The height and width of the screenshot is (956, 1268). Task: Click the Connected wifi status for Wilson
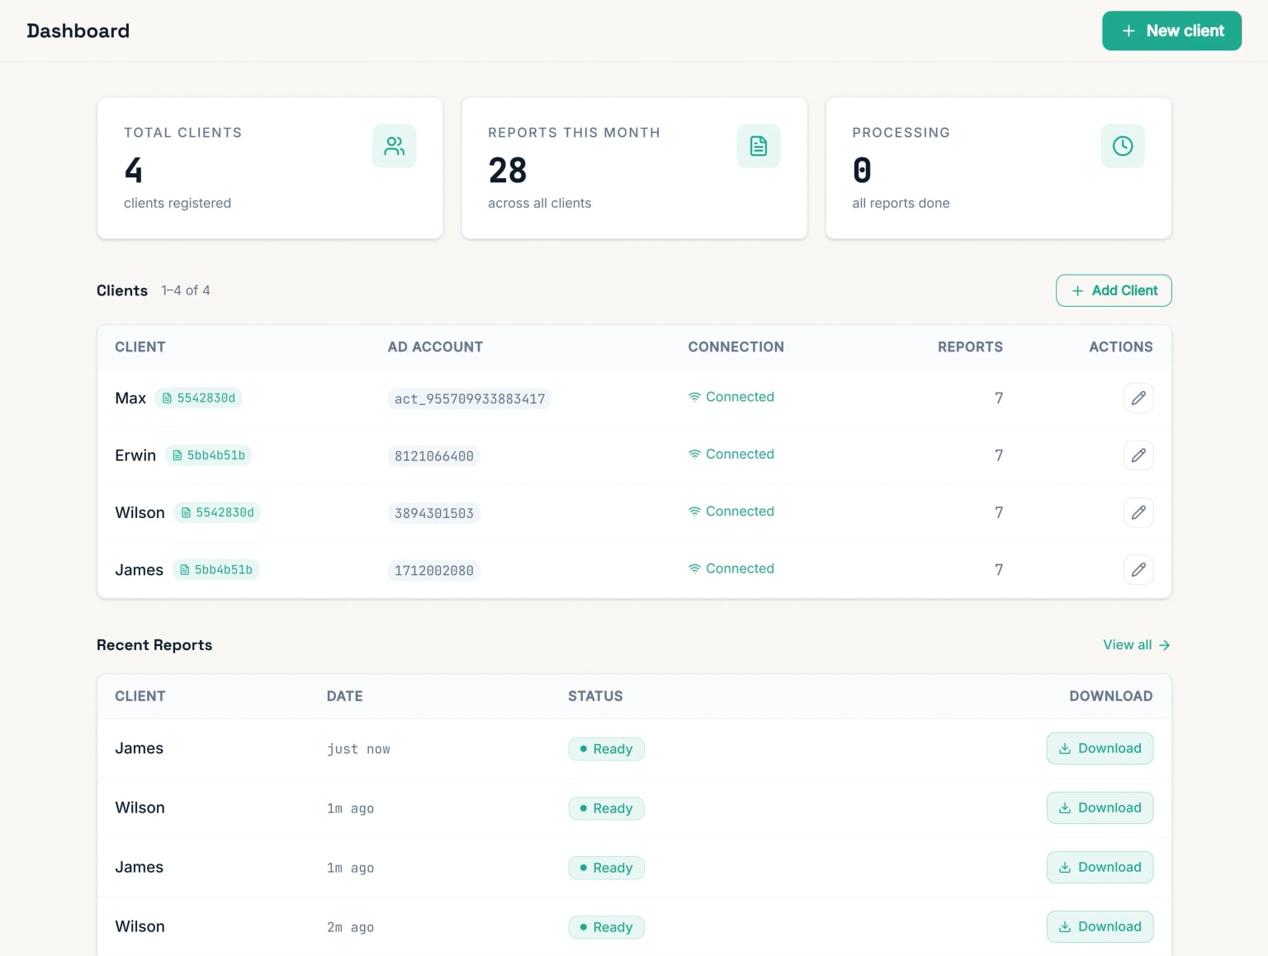point(731,511)
